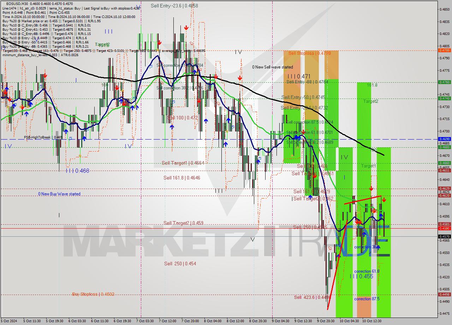Click the 'III 0.468' wave label
Viewport: 452px width, 325px height.
77,171
